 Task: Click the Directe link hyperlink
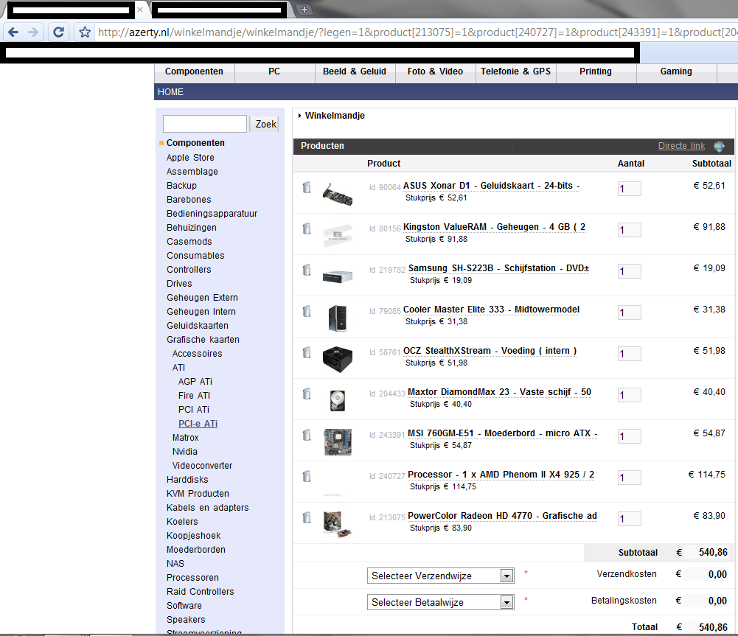(x=681, y=146)
